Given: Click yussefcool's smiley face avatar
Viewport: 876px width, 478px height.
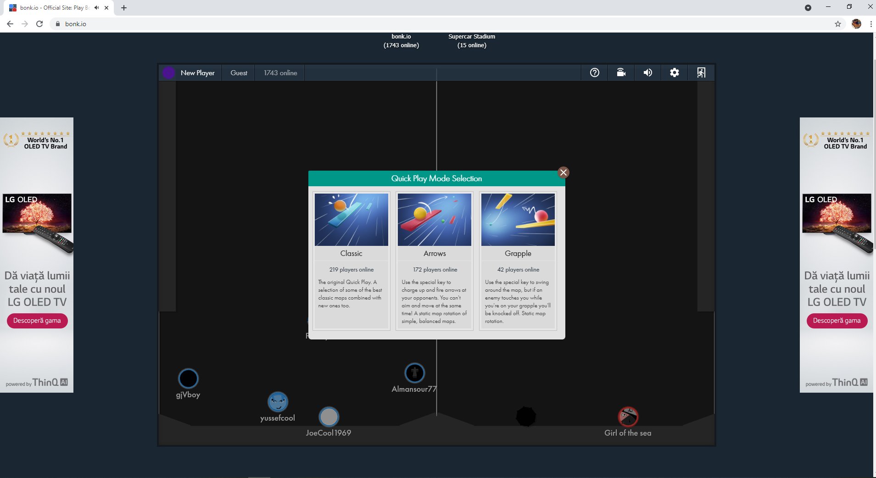Looking at the screenshot, I should (277, 400).
